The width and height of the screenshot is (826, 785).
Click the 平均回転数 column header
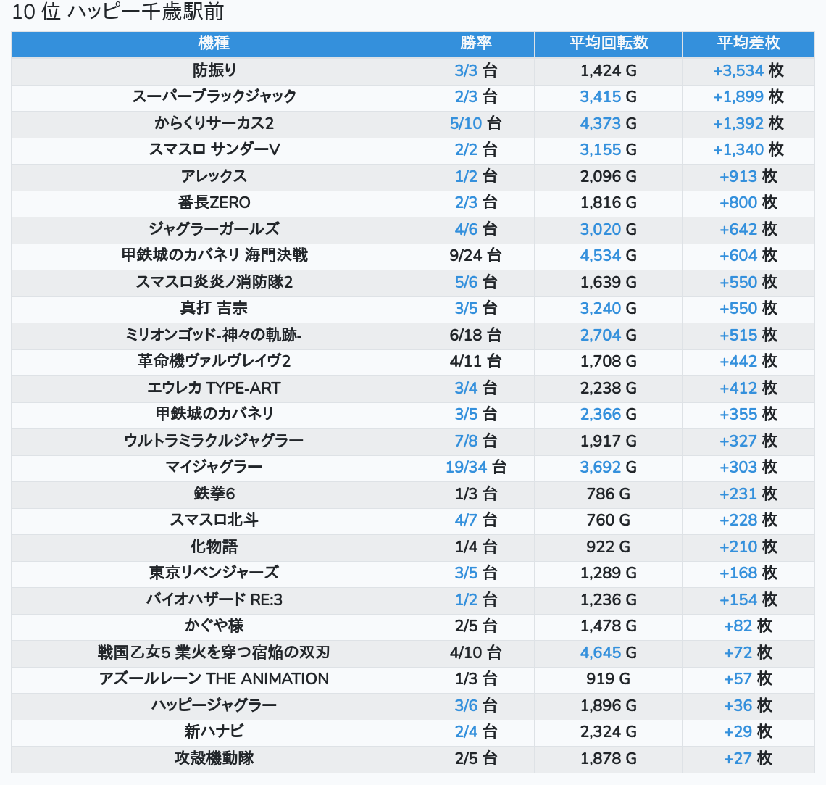coord(608,43)
